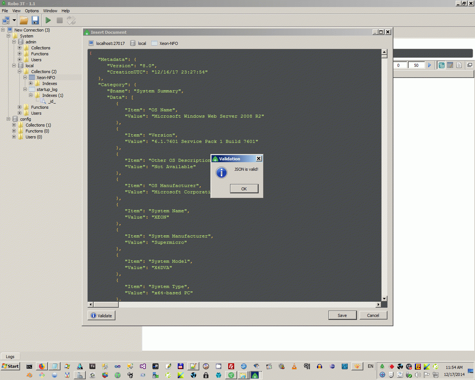475x380 pixels.
Task: Open the connect button's dropdown arrow
Action: pyautogui.click(x=14, y=20)
